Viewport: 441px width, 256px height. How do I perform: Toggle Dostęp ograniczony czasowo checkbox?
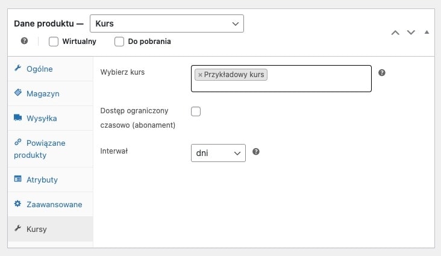point(196,111)
